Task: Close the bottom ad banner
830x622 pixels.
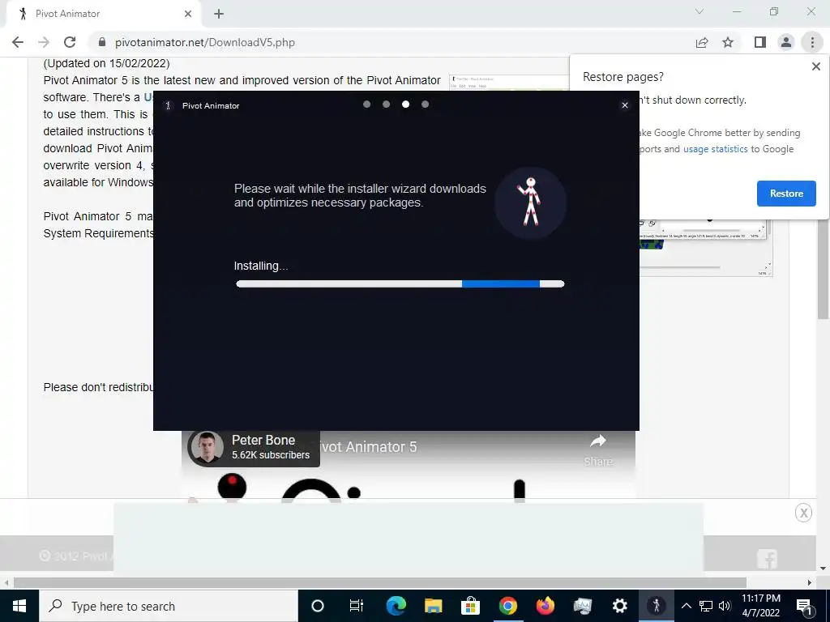Action: click(x=803, y=513)
